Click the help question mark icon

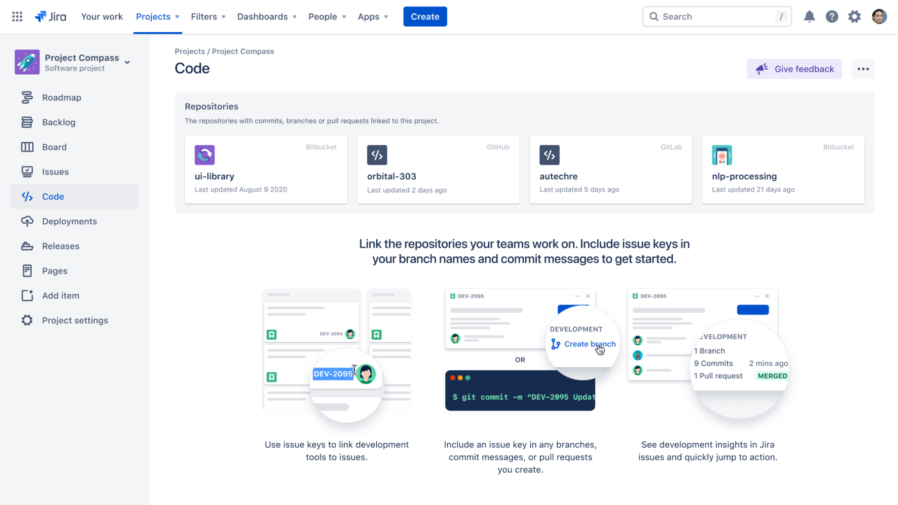tap(832, 17)
